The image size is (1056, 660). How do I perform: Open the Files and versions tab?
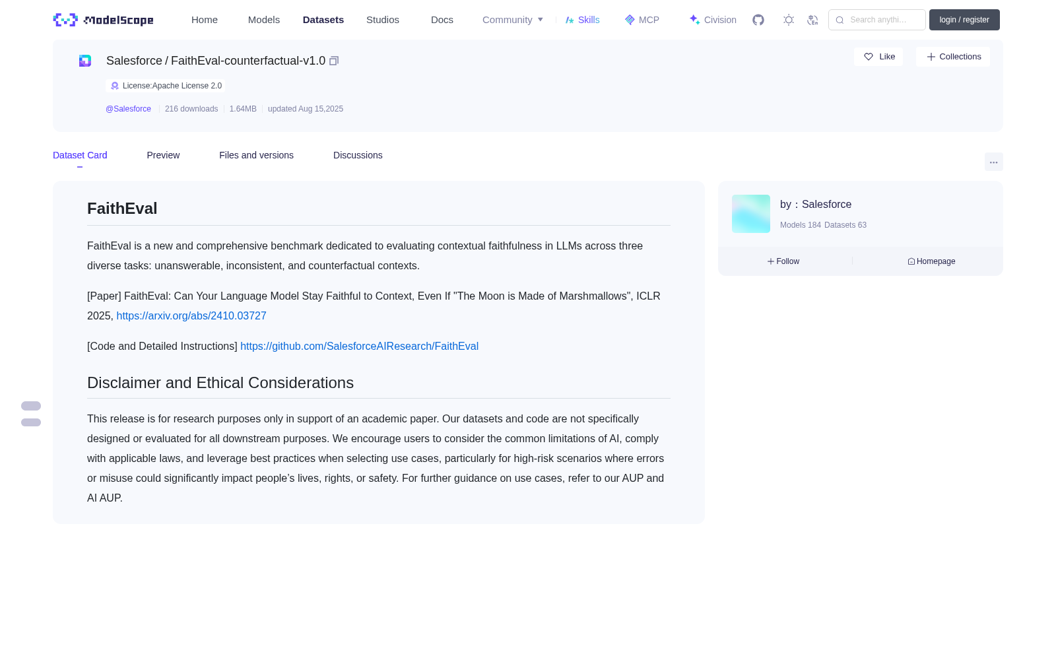pos(256,155)
